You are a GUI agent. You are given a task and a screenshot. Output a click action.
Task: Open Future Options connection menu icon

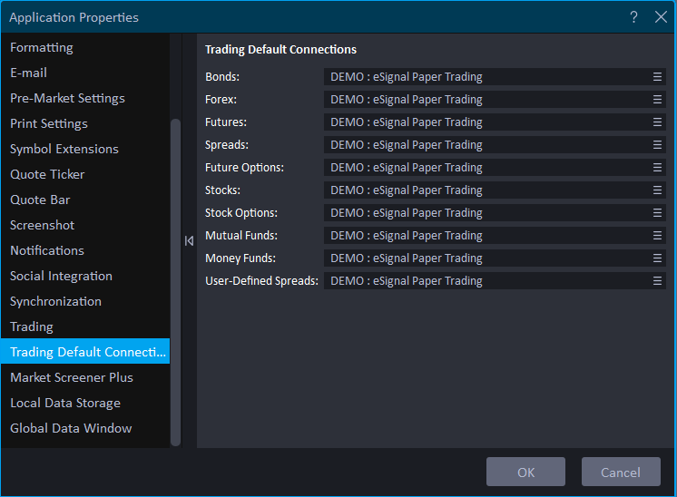(x=657, y=168)
